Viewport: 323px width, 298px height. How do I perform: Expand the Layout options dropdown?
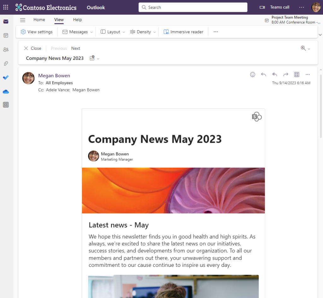[x=112, y=32]
